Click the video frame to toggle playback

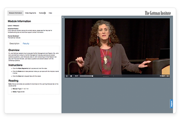pyautogui.click(x=117, y=46)
